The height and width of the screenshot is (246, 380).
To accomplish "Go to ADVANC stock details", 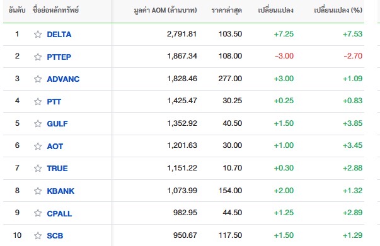I will point(63,79).
